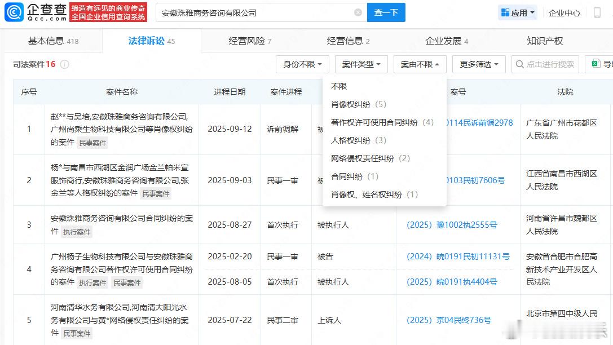Click the date 2025-08-27 cell
The image size is (613, 345).
coord(230,225)
